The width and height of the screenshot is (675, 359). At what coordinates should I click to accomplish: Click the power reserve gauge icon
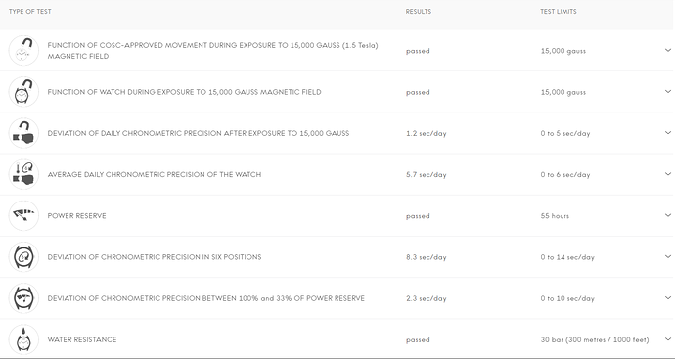coord(23,215)
